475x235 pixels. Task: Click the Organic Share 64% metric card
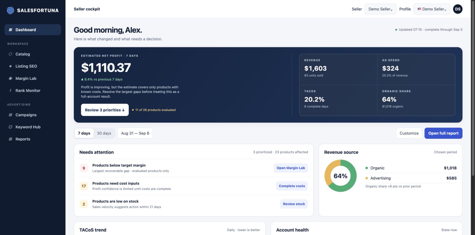pyautogui.click(x=416, y=100)
